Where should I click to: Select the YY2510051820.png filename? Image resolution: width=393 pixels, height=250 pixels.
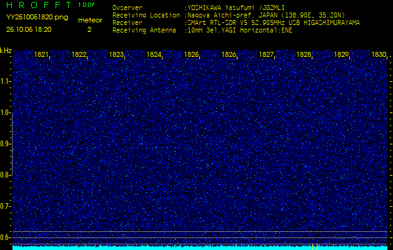tap(37, 17)
